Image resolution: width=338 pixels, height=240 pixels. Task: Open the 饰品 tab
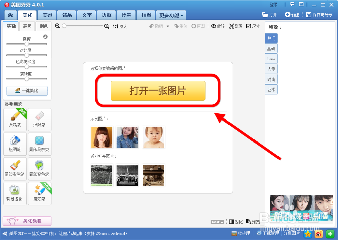67,15
